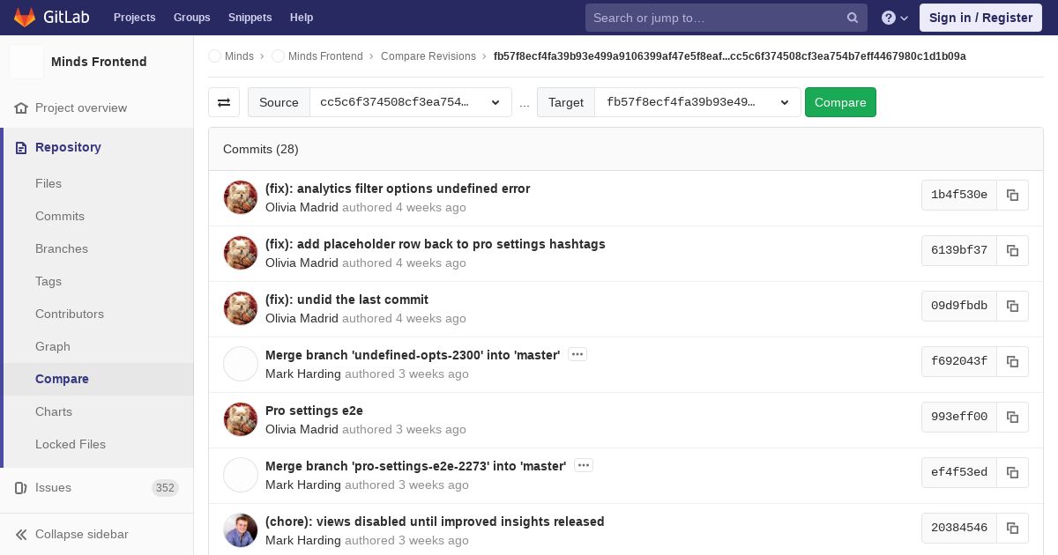Open commit 'add placeholder row back to pro settings hashtags'
Image resolution: width=1058 pixels, height=555 pixels.
coord(436,244)
